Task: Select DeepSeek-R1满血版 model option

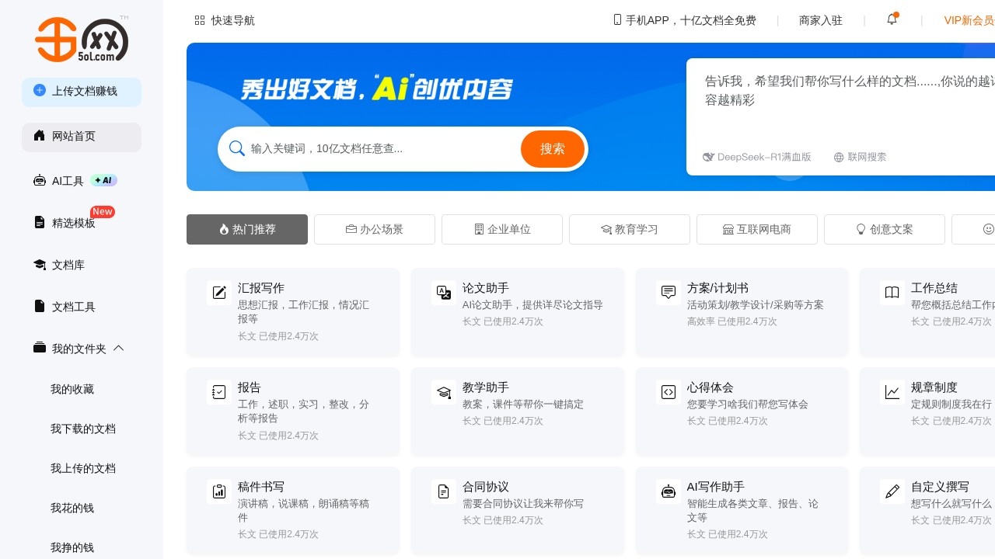Action: [756, 157]
